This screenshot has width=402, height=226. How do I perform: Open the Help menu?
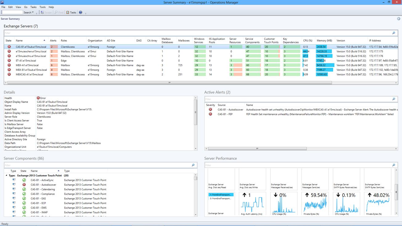(51, 7)
